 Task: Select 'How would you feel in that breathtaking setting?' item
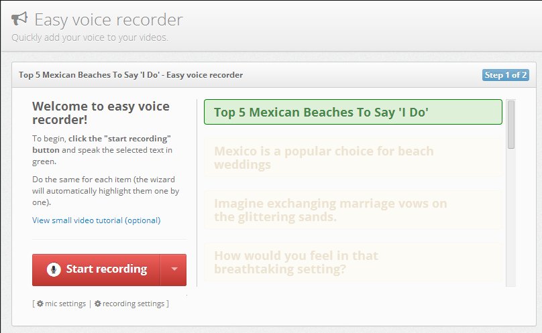(353, 262)
